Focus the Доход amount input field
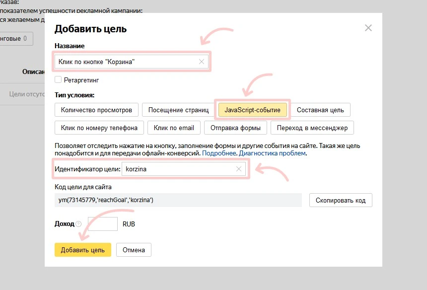 pyautogui.click(x=103, y=224)
